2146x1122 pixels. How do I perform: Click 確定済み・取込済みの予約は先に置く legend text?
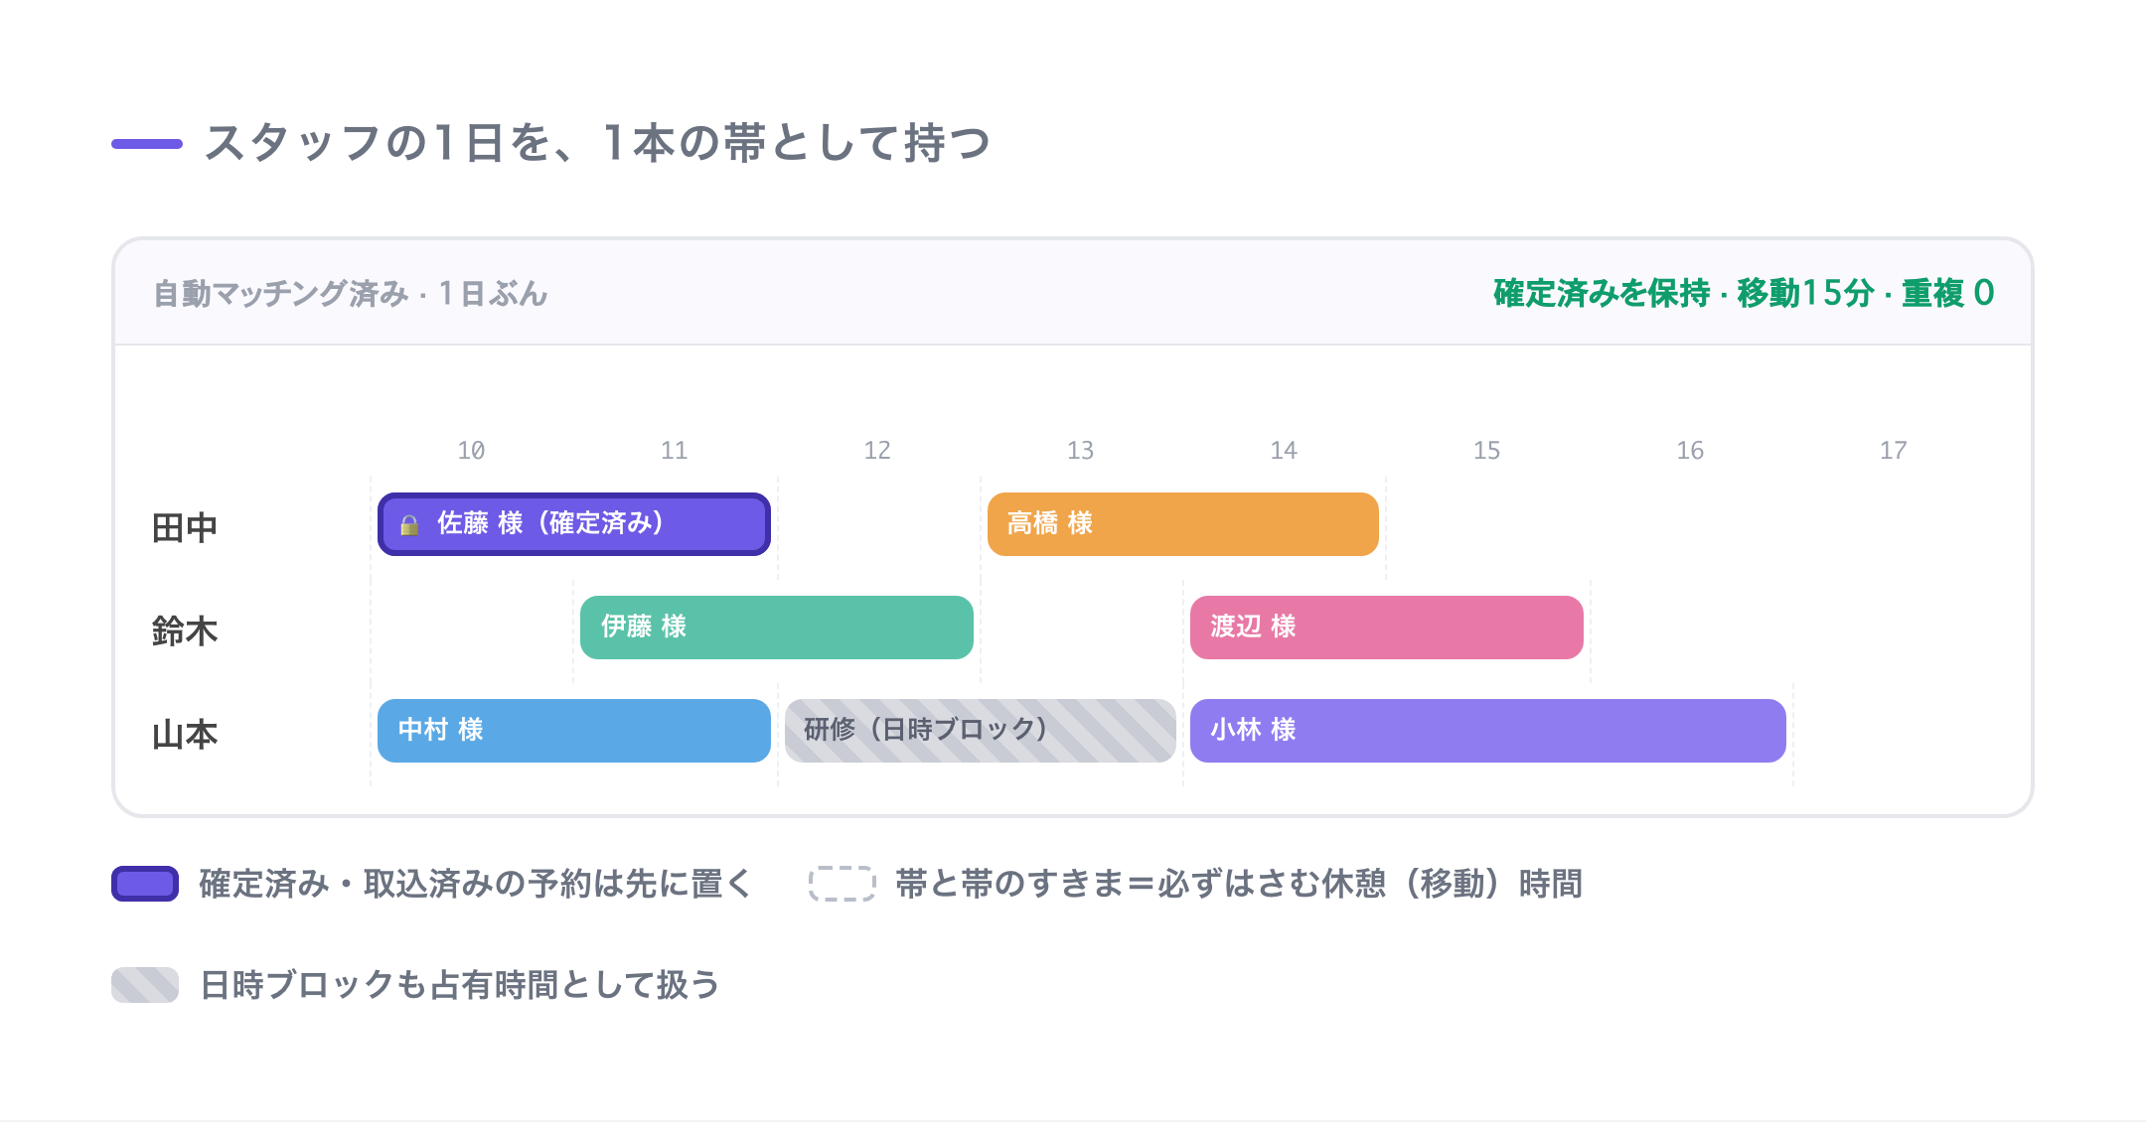tap(476, 884)
